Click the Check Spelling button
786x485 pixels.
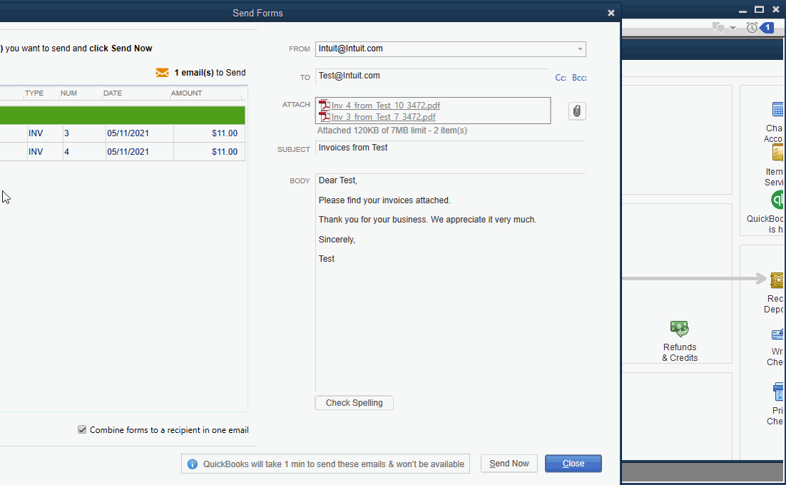354,402
